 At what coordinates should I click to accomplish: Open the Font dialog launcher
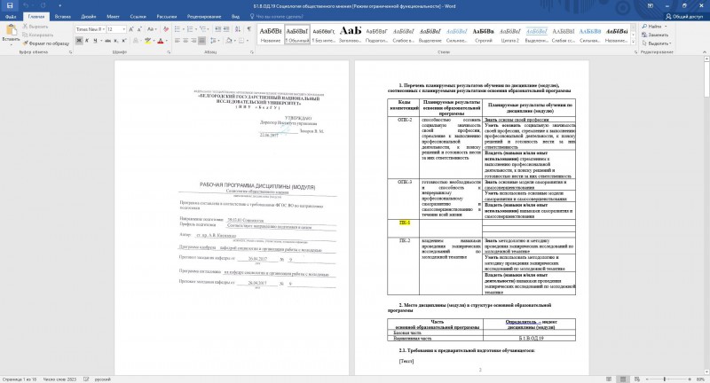[169, 52]
